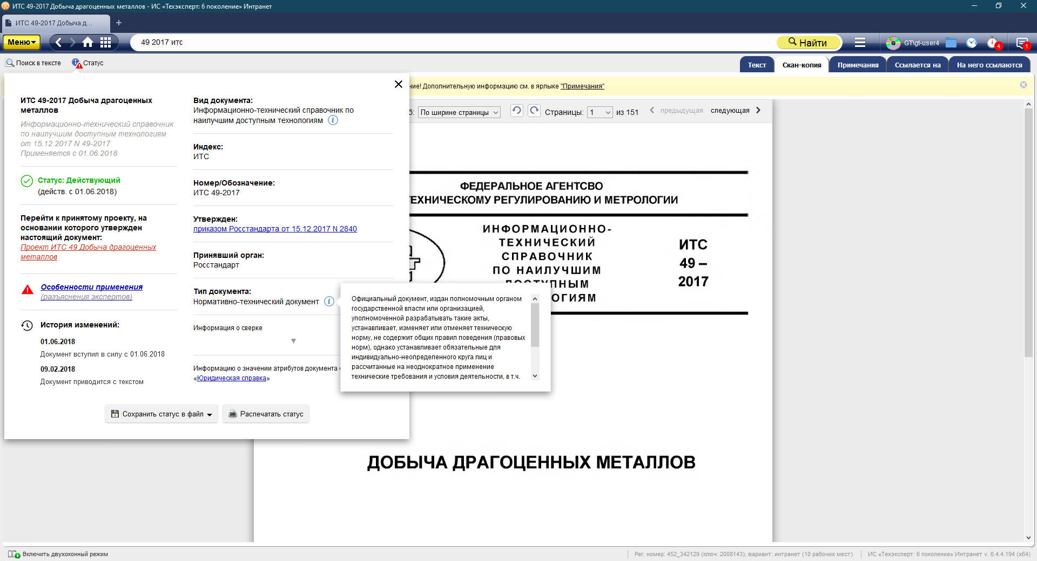Expand Информация о сверке section
Screen dimensions: 1037x561
pyautogui.click(x=293, y=341)
